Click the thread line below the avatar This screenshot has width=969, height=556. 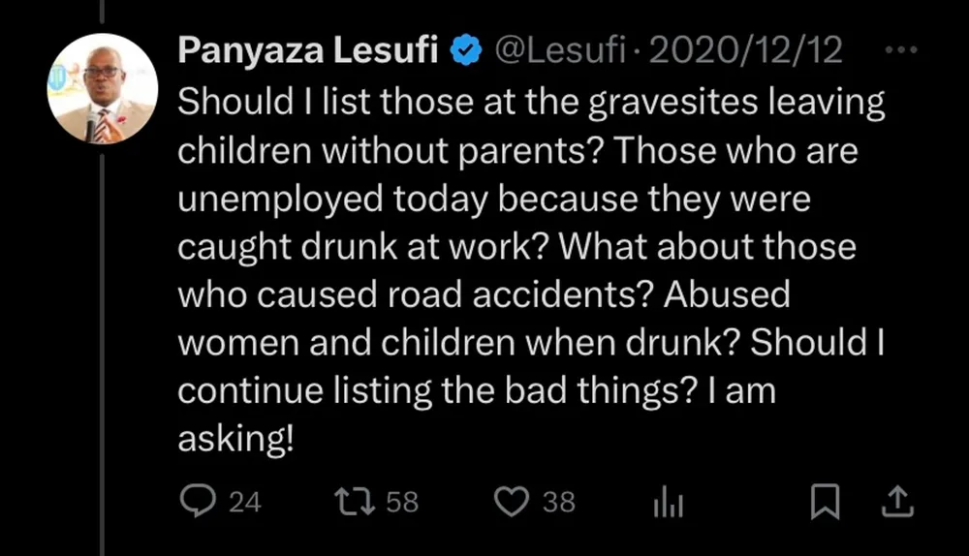[x=102, y=355]
